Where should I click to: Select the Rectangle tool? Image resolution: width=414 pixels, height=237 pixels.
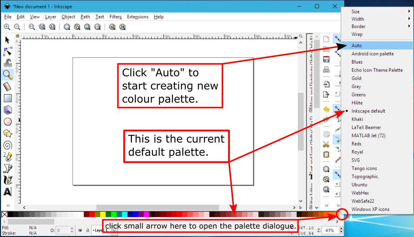pyautogui.click(x=8, y=98)
